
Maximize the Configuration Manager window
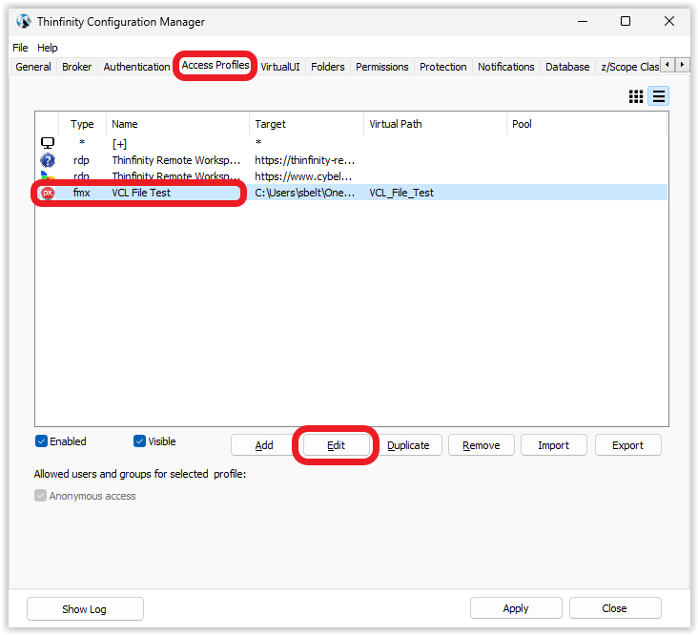click(x=626, y=21)
